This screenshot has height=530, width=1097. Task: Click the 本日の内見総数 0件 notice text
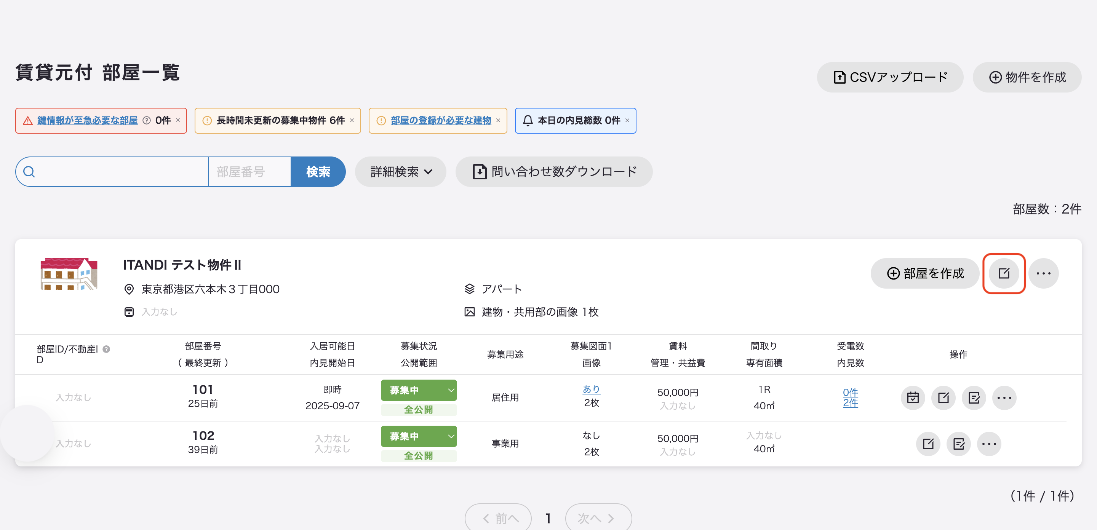pos(579,120)
